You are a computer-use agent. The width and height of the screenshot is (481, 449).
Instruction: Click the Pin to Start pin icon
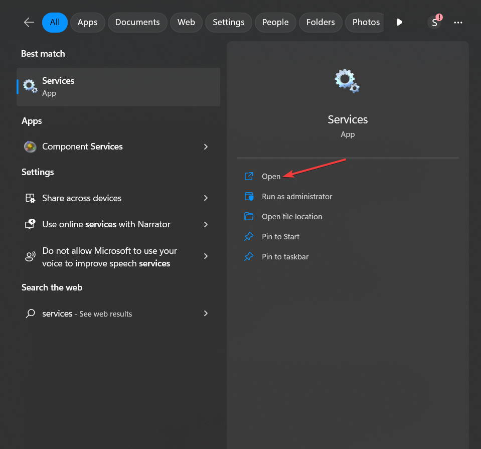[x=249, y=236]
